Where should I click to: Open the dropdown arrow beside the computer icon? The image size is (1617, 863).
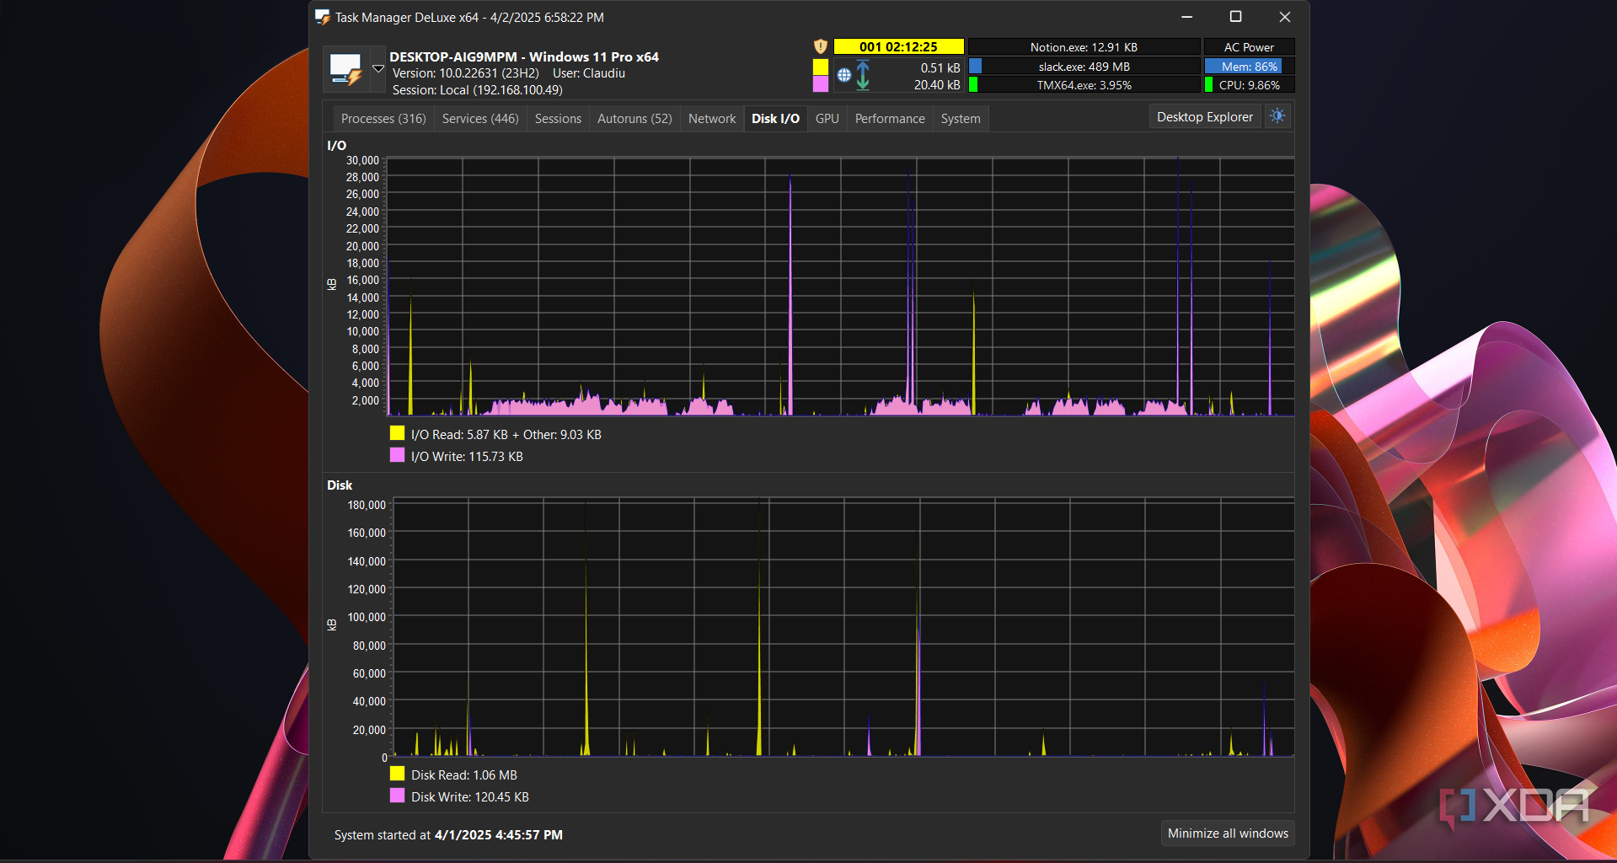point(378,69)
